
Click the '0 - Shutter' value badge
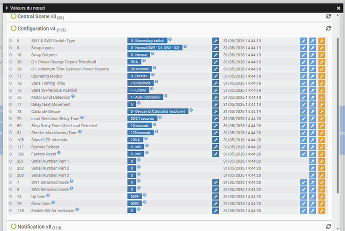[x=138, y=76]
